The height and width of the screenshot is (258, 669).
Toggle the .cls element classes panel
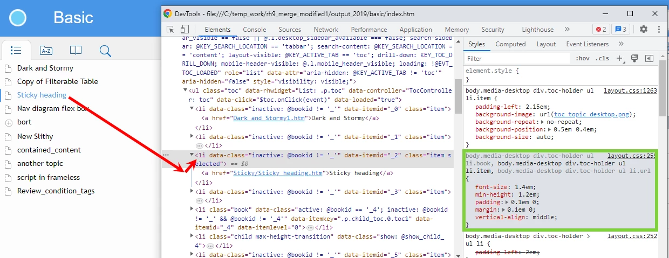pyautogui.click(x=602, y=58)
